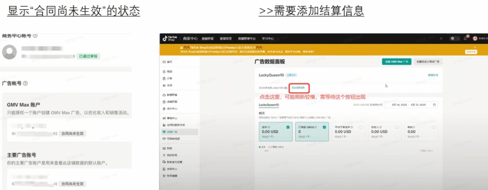This screenshot has width=488, height=190.
Task: Open 成长中心 in the sidebar
Action: [169, 109]
